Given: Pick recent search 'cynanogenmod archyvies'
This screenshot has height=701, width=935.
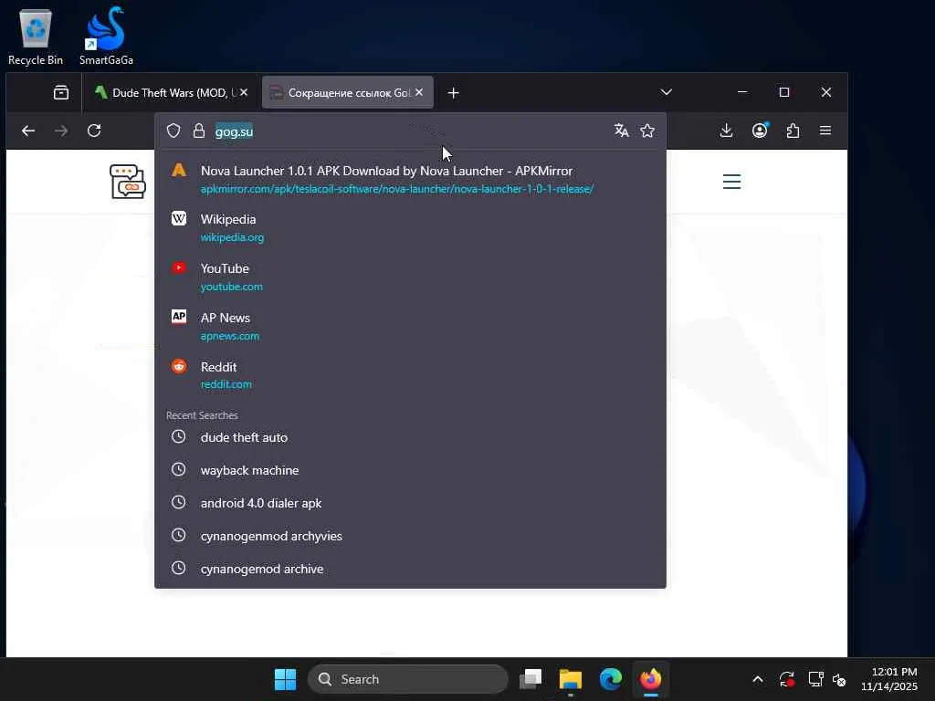Looking at the screenshot, I should pyautogui.click(x=410, y=535).
